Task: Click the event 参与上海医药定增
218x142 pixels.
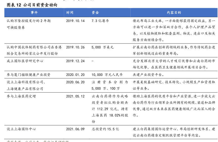Action: point(21,96)
